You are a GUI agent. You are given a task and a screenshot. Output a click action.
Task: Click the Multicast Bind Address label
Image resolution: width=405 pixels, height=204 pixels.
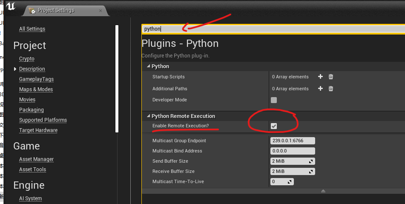(x=177, y=151)
